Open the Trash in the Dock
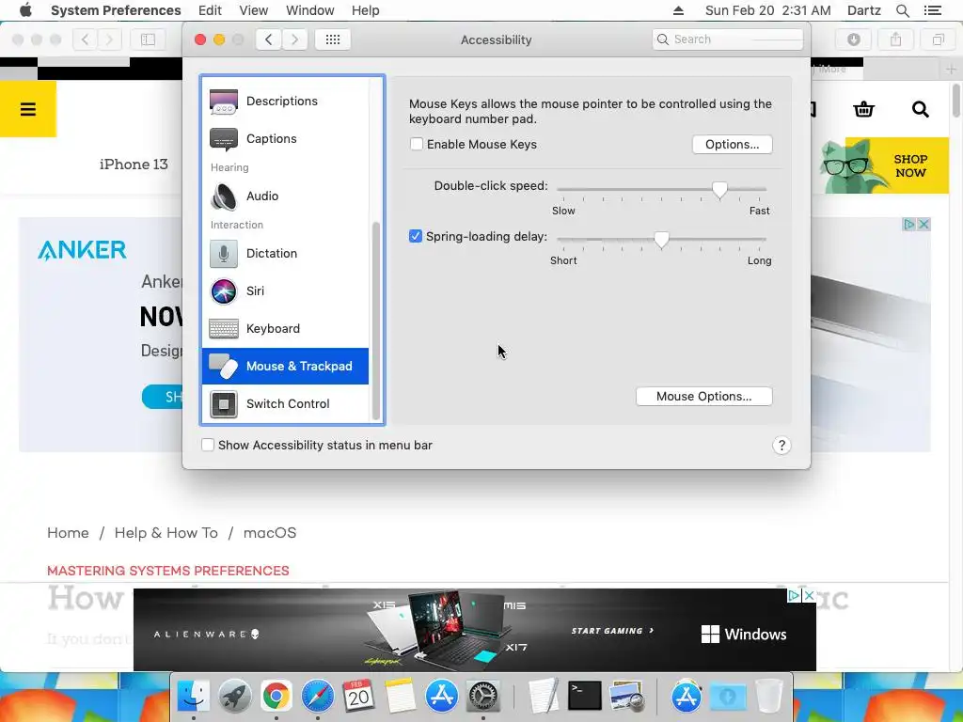The width and height of the screenshot is (963, 722). click(x=768, y=696)
